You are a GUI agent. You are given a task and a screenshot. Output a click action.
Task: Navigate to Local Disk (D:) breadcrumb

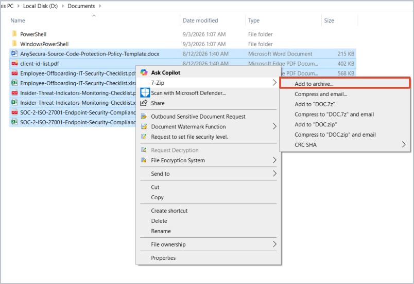[x=40, y=6]
